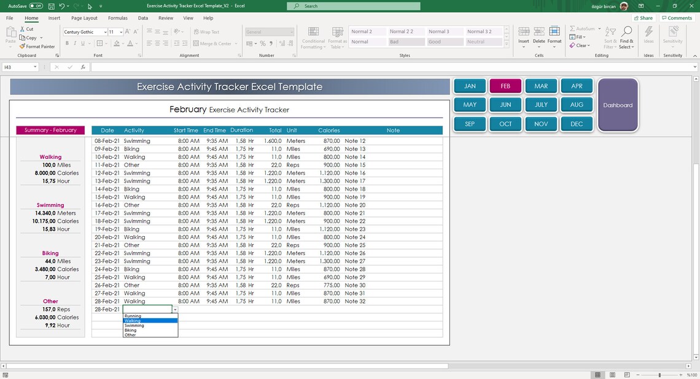The image size is (700, 379).
Task: Open the Dashboard view button
Action: [x=618, y=105]
